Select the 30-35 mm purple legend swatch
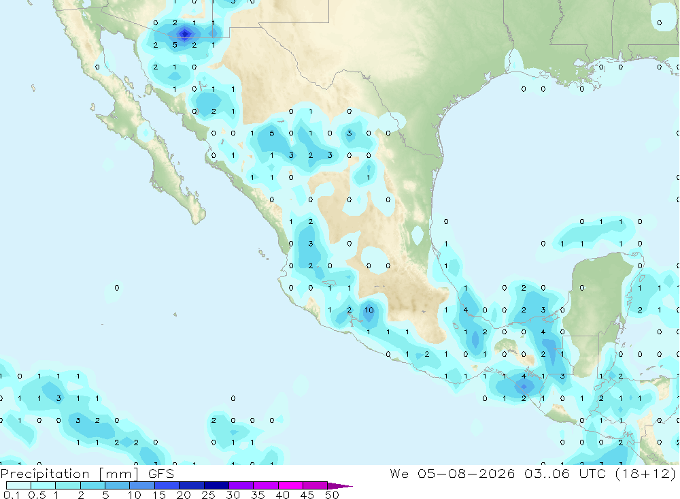Viewport: 680px width, 499px height. click(241, 485)
